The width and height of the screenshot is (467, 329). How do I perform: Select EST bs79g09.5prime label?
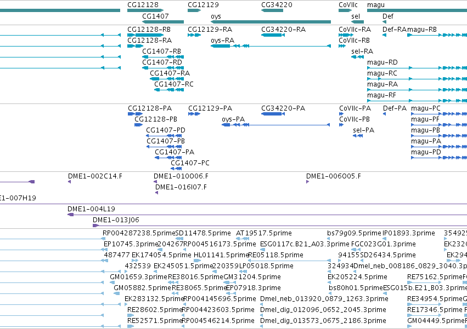point(354,233)
